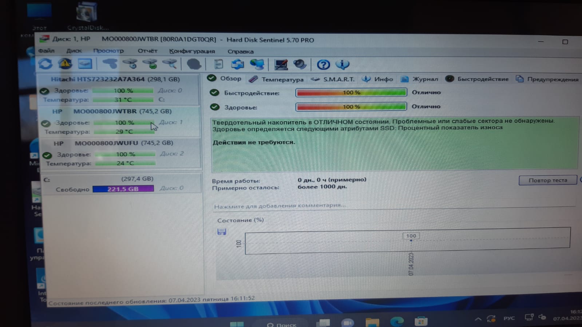Viewport: 582px width, 327px height.
Task: Switch to the Предупреждения tab
Action: (x=547, y=79)
